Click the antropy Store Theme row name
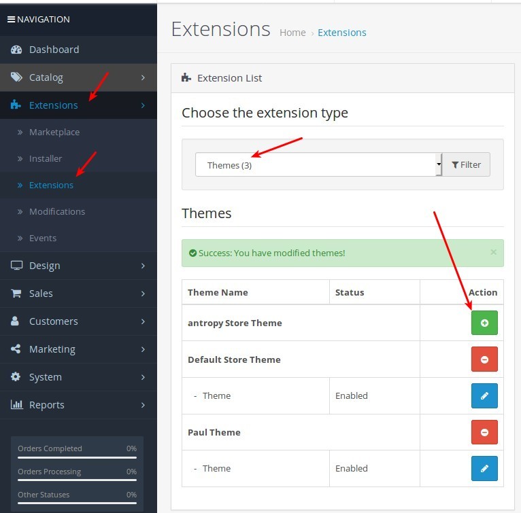This screenshot has height=513, width=521. coord(235,323)
